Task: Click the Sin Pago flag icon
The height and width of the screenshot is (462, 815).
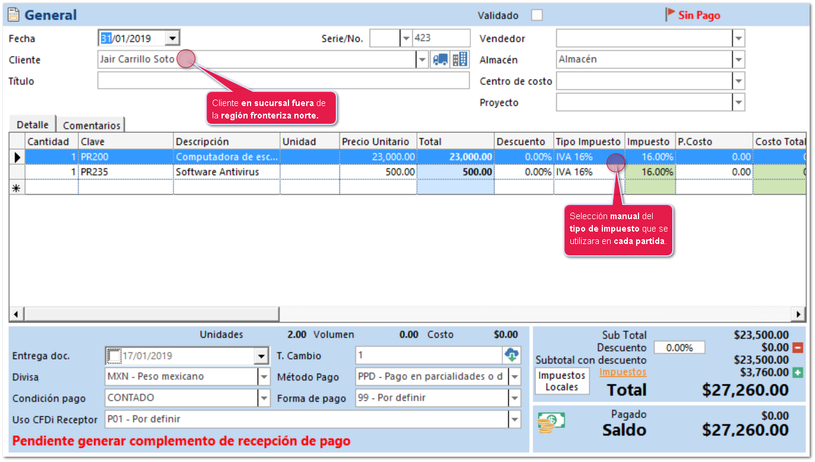Action: click(670, 15)
